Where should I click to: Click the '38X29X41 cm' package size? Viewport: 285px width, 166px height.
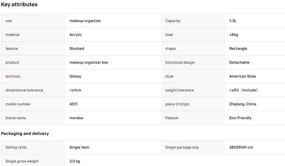pos(241,147)
